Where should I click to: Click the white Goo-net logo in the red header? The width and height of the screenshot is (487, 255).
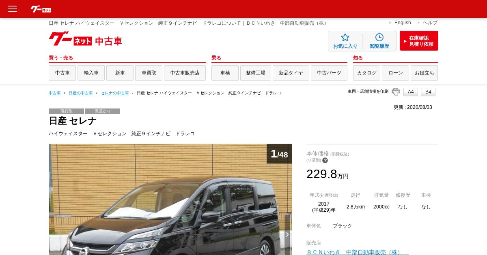click(x=41, y=9)
